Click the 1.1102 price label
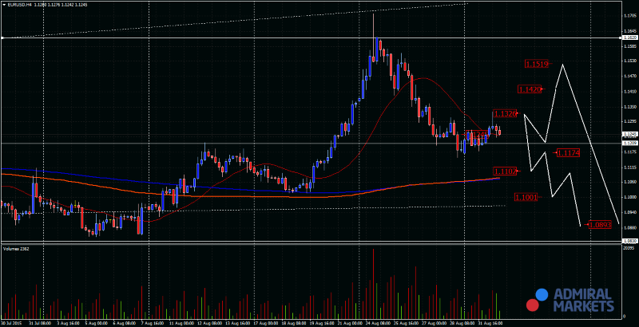The width and height of the screenshot is (639, 327). pyautogui.click(x=505, y=171)
